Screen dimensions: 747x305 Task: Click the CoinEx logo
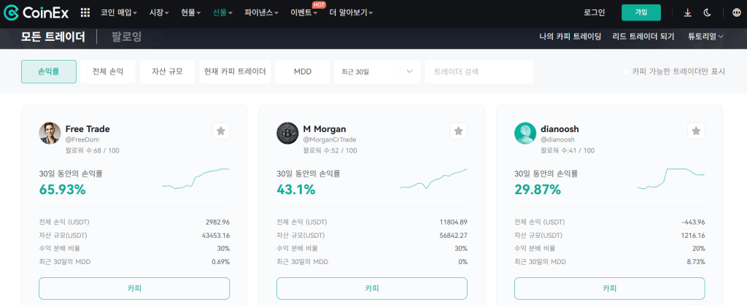pyautogui.click(x=36, y=12)
